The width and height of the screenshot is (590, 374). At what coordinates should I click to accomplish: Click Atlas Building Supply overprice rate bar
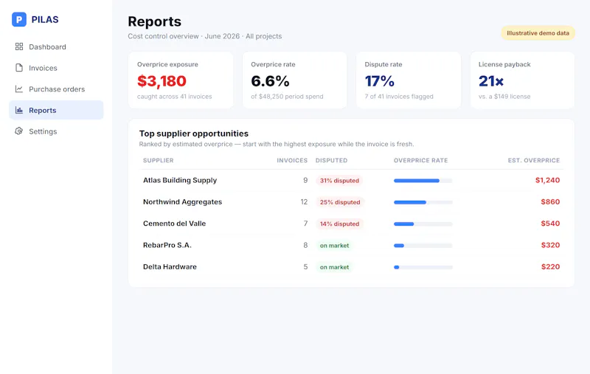(423, 181)
